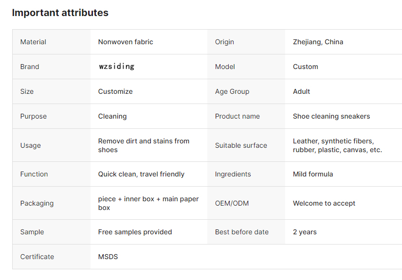Click the "Adult" age group value
The width and height of the screenshot is (402, 280).
pyautogui.click(x=301, y=91)
